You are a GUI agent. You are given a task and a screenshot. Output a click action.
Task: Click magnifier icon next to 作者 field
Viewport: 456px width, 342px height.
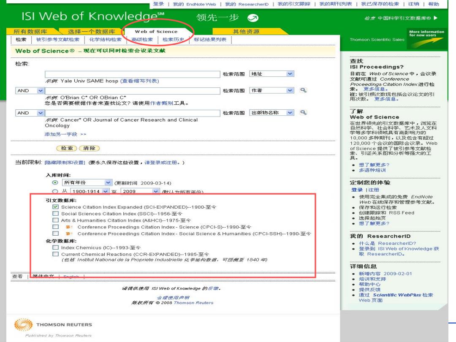pyautogui.click(x=303, y=90)
